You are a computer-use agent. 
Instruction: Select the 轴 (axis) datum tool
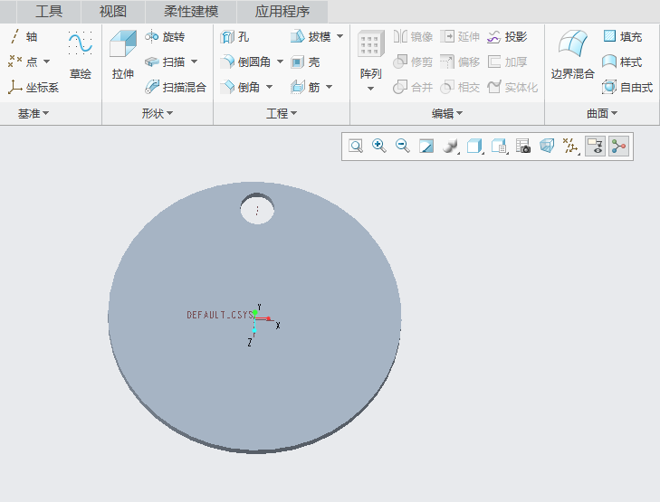click(x=24, y=37)
